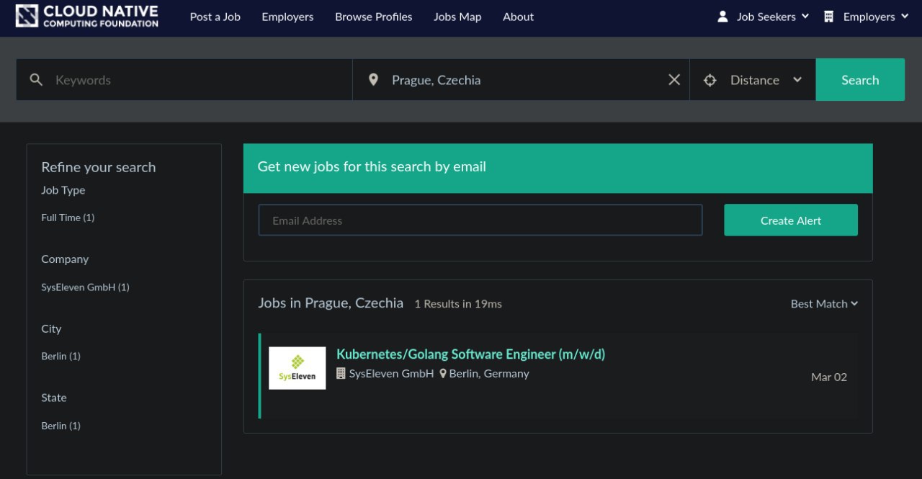Go to Employers in the navigation bar

point(287,17)
